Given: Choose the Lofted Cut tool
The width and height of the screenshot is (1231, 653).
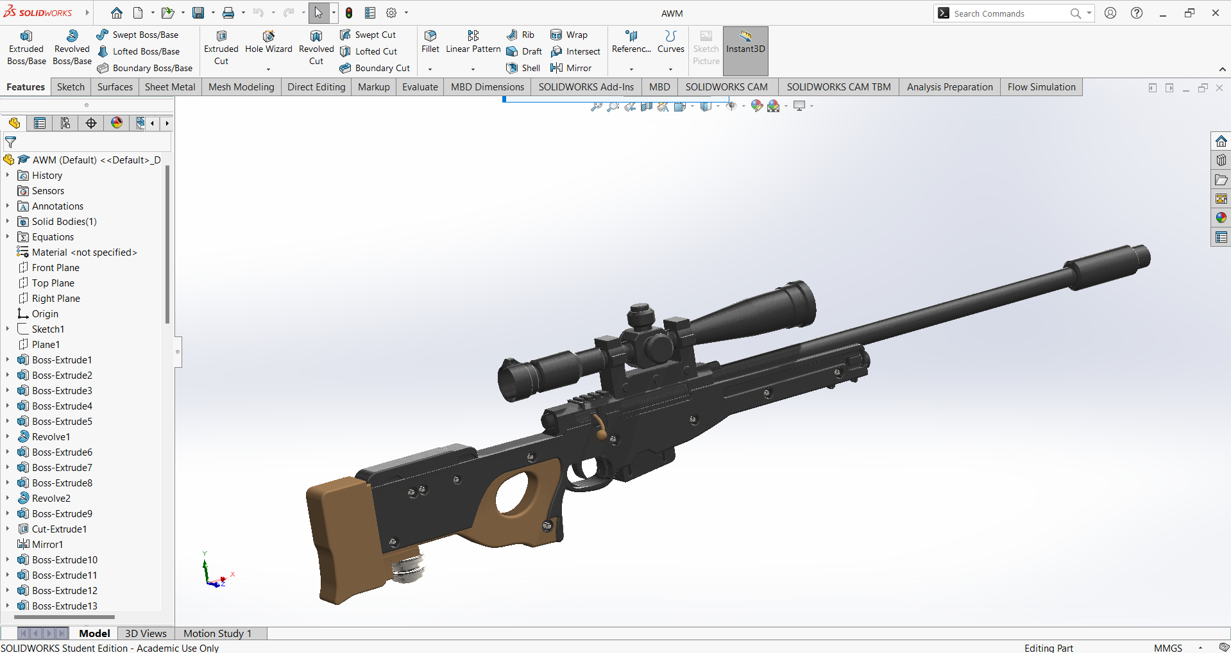Looking at the screenshot, I should (368, 51).
